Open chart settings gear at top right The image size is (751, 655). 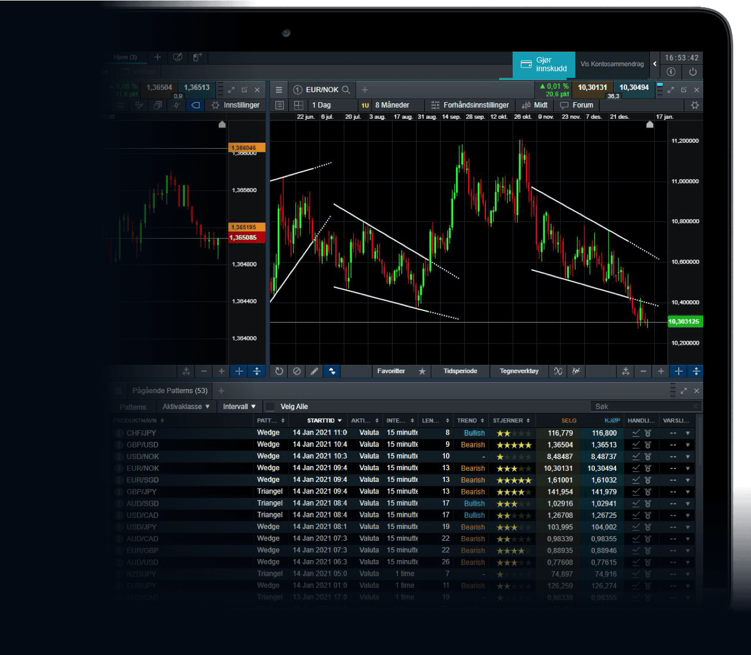pos(694,105)
